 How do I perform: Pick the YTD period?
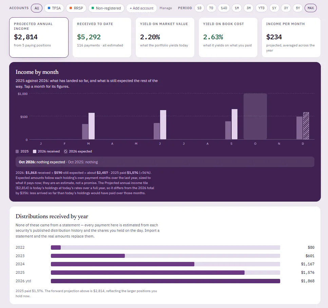click(261, 8)
